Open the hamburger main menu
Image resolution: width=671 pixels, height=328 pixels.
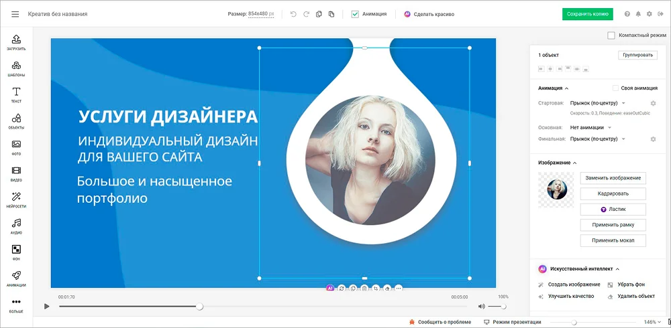point(15,14)
